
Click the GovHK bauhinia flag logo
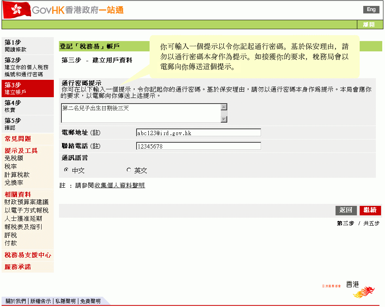(16, 10)
